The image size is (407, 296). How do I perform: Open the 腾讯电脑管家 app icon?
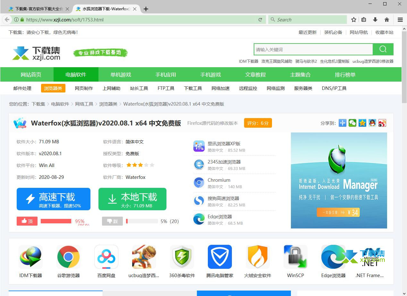pyautogui.click(x=220, y=257)
